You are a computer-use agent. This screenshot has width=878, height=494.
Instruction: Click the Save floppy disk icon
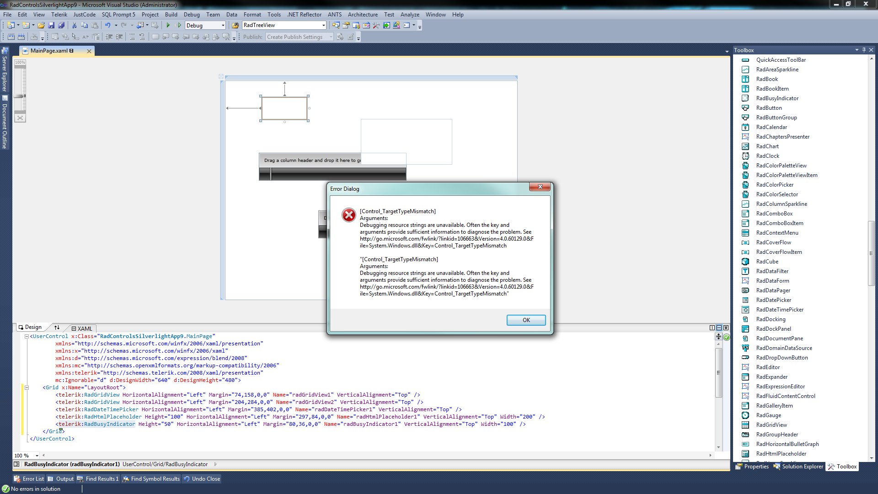pos(51,26)
